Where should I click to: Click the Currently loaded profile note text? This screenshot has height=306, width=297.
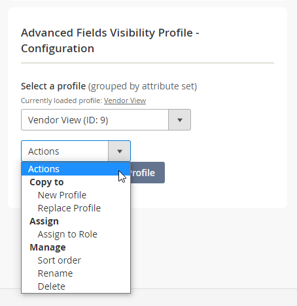point(61,100)
